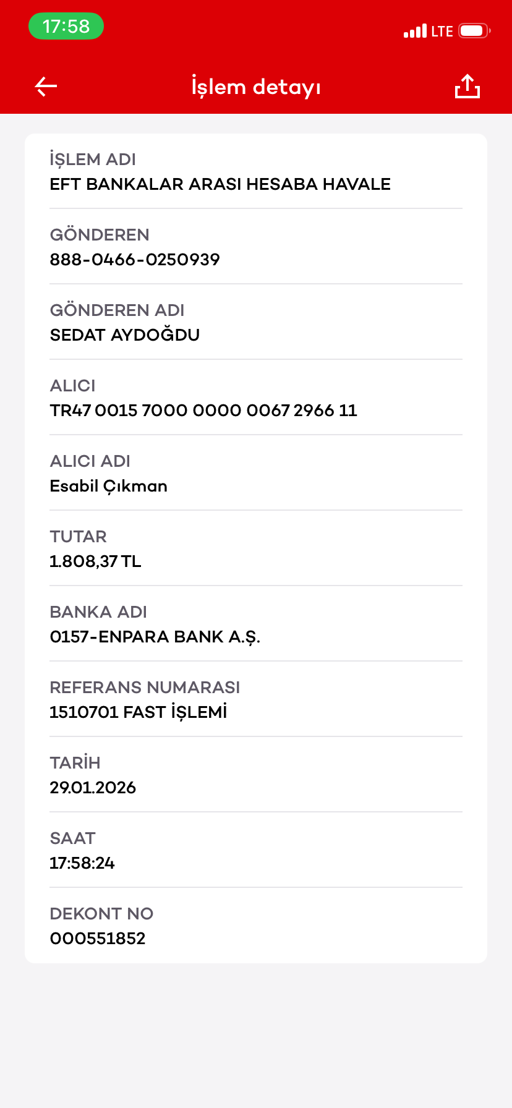
Task: Tap sender name SEDAT AYDOĞDU
Action: pyautogui.click(x=125, y=335)
